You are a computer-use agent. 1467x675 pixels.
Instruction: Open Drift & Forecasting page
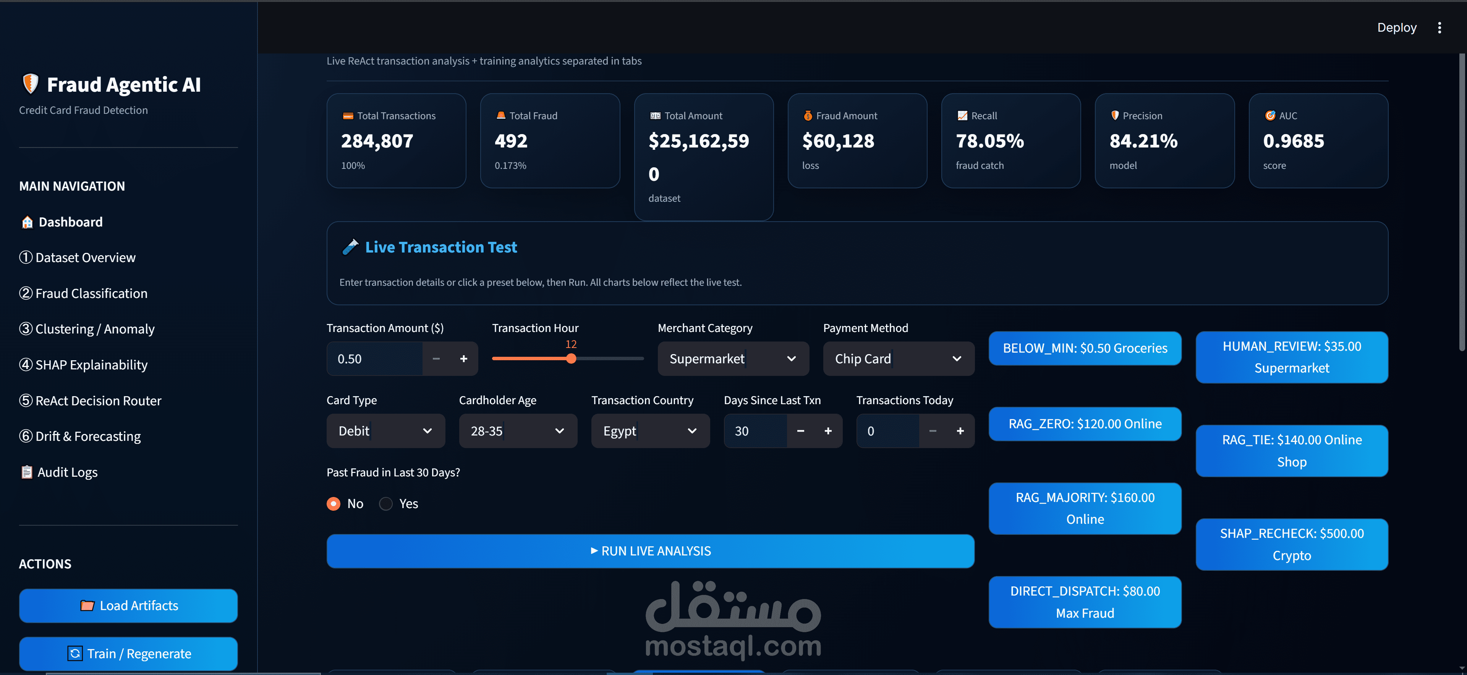[x=80, y=436]
